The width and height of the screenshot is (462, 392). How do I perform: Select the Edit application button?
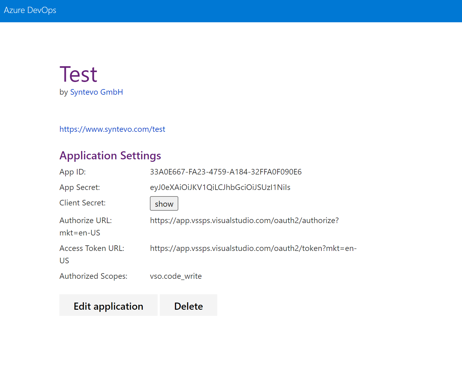pos(108,306)
